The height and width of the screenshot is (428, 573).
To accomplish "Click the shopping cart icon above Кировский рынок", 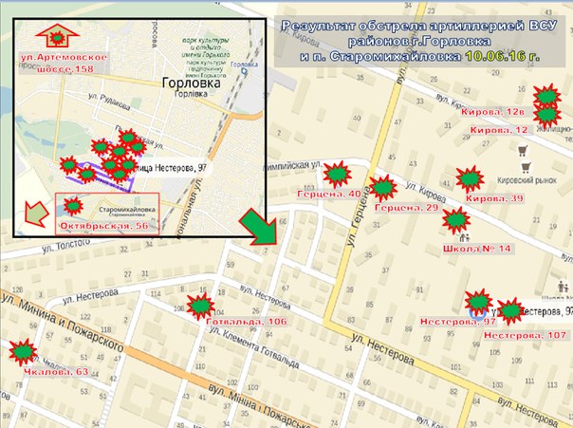I will coord(526,168).
